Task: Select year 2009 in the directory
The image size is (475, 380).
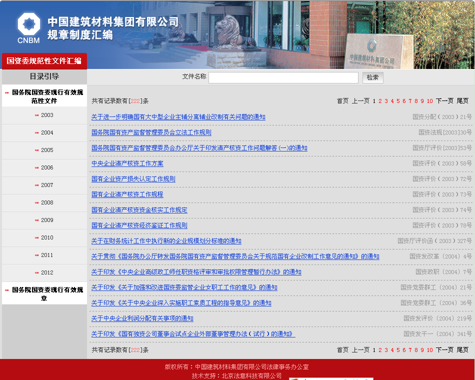Action: 47,220
